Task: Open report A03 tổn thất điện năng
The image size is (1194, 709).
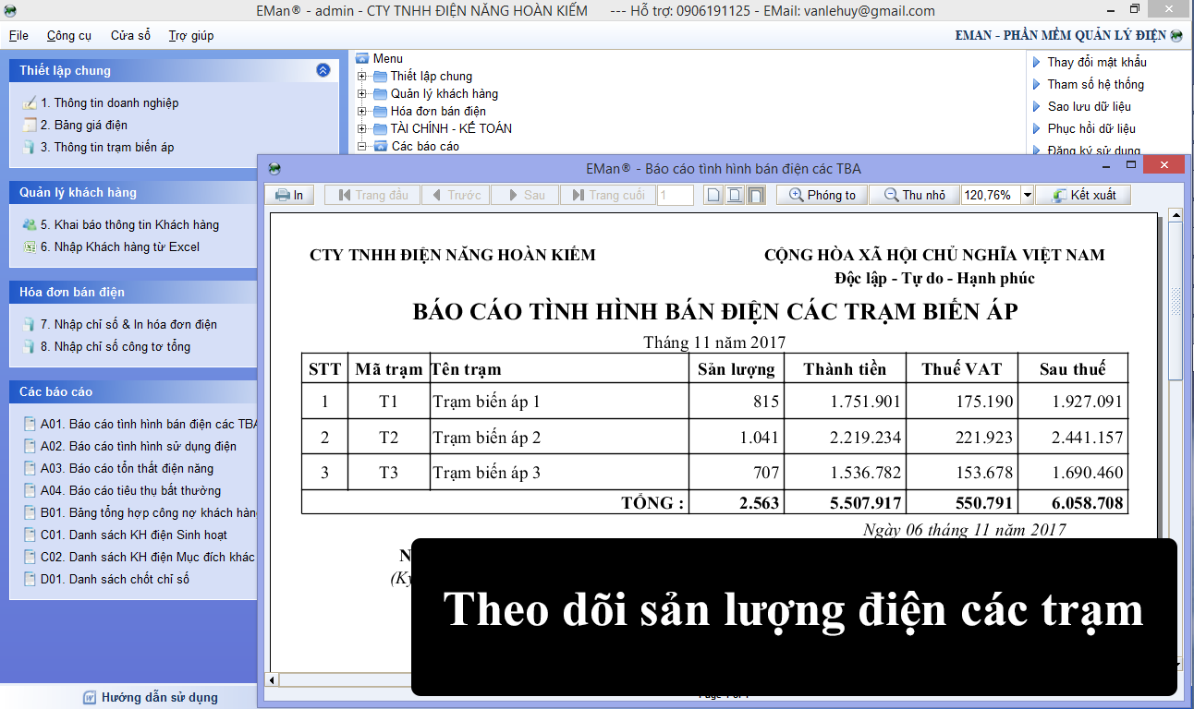Action: (x=127, y=468)
